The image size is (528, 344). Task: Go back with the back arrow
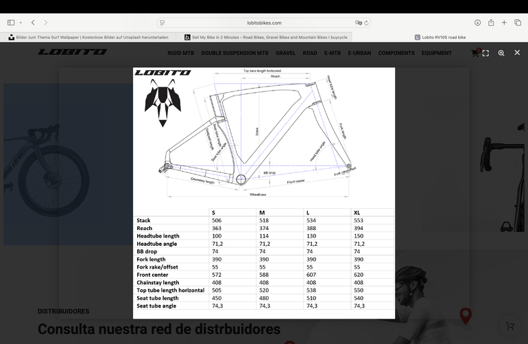click(x=33, y=23)
